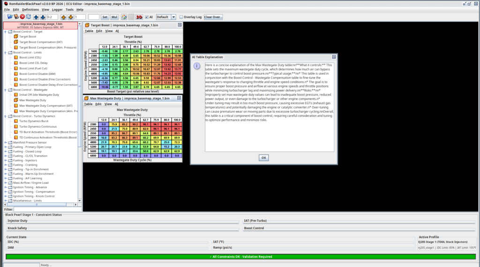Click the open ROM folder icon

pyautogui.click(x=9, y=17)
